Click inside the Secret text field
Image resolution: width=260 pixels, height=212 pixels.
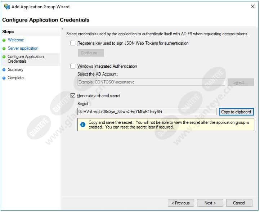coord(147,112)
